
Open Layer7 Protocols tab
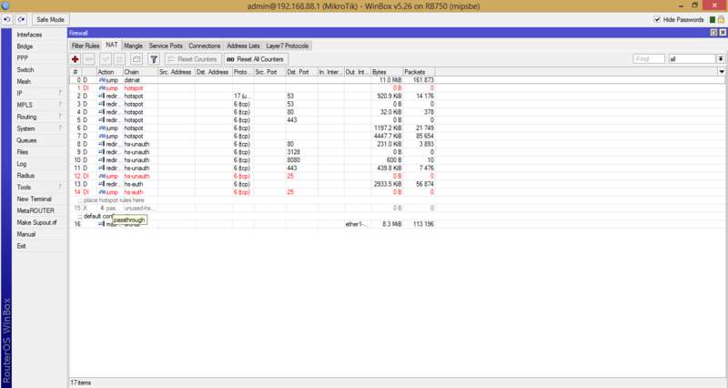288,46
